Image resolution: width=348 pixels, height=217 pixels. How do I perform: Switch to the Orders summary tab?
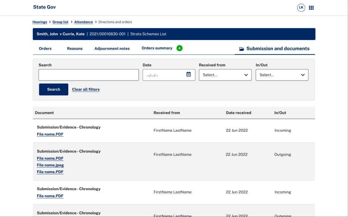click(x=157, y=48)
